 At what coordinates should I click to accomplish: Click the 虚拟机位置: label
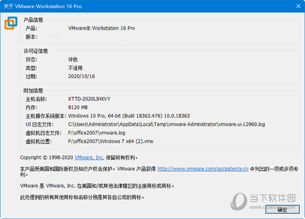click(39, 141)
